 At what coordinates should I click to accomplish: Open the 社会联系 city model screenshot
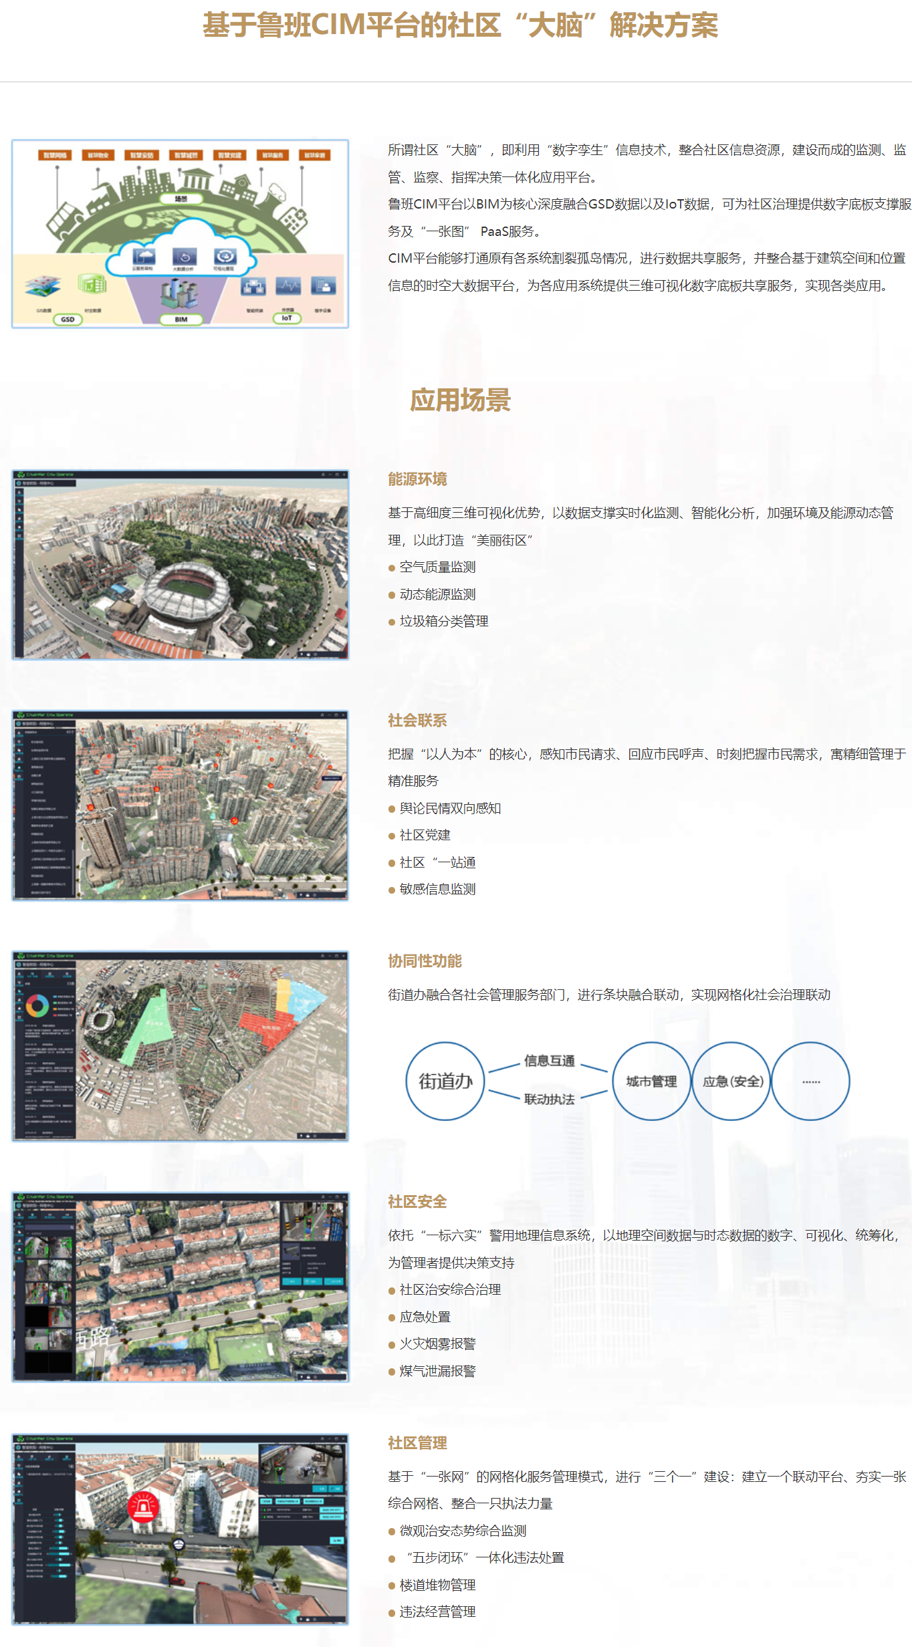(x=181, y=805)
